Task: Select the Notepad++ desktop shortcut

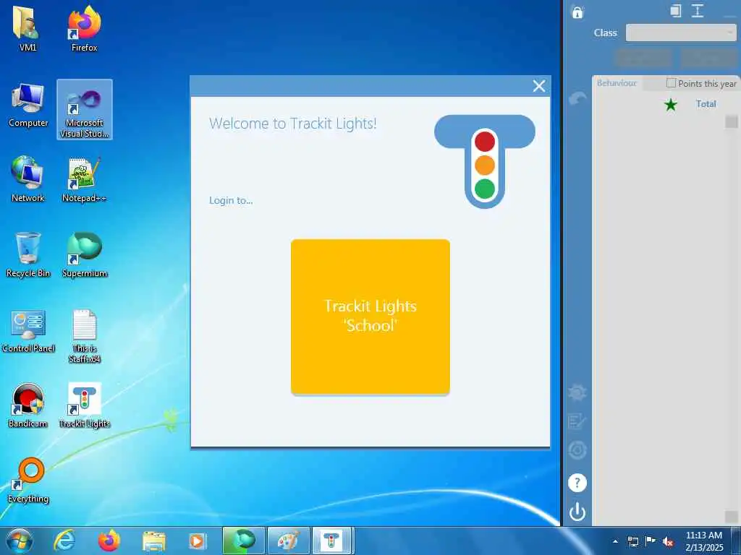Action: click(x=84, y=179)
